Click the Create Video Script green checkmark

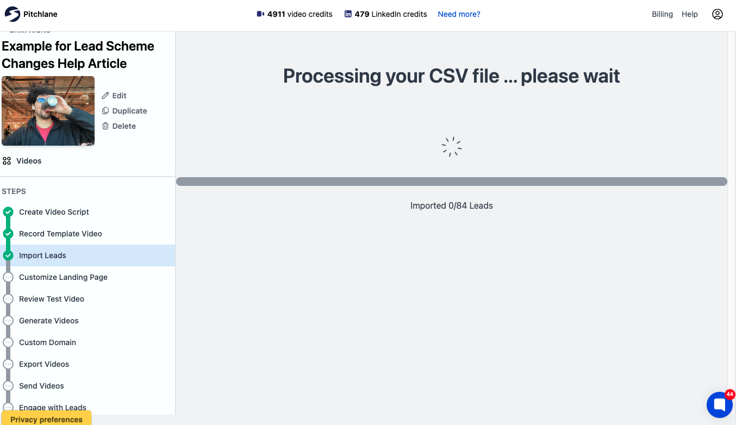click(x=8, y=212)
